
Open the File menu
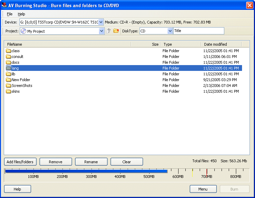(x=10, y=14)
